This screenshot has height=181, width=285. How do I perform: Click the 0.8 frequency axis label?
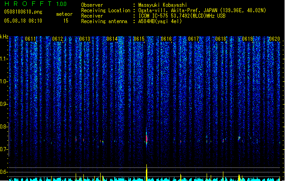(x=4, y=127)
